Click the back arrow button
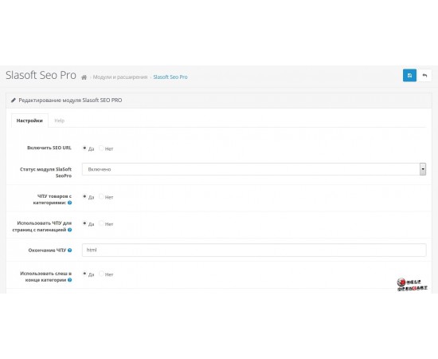 424,75
